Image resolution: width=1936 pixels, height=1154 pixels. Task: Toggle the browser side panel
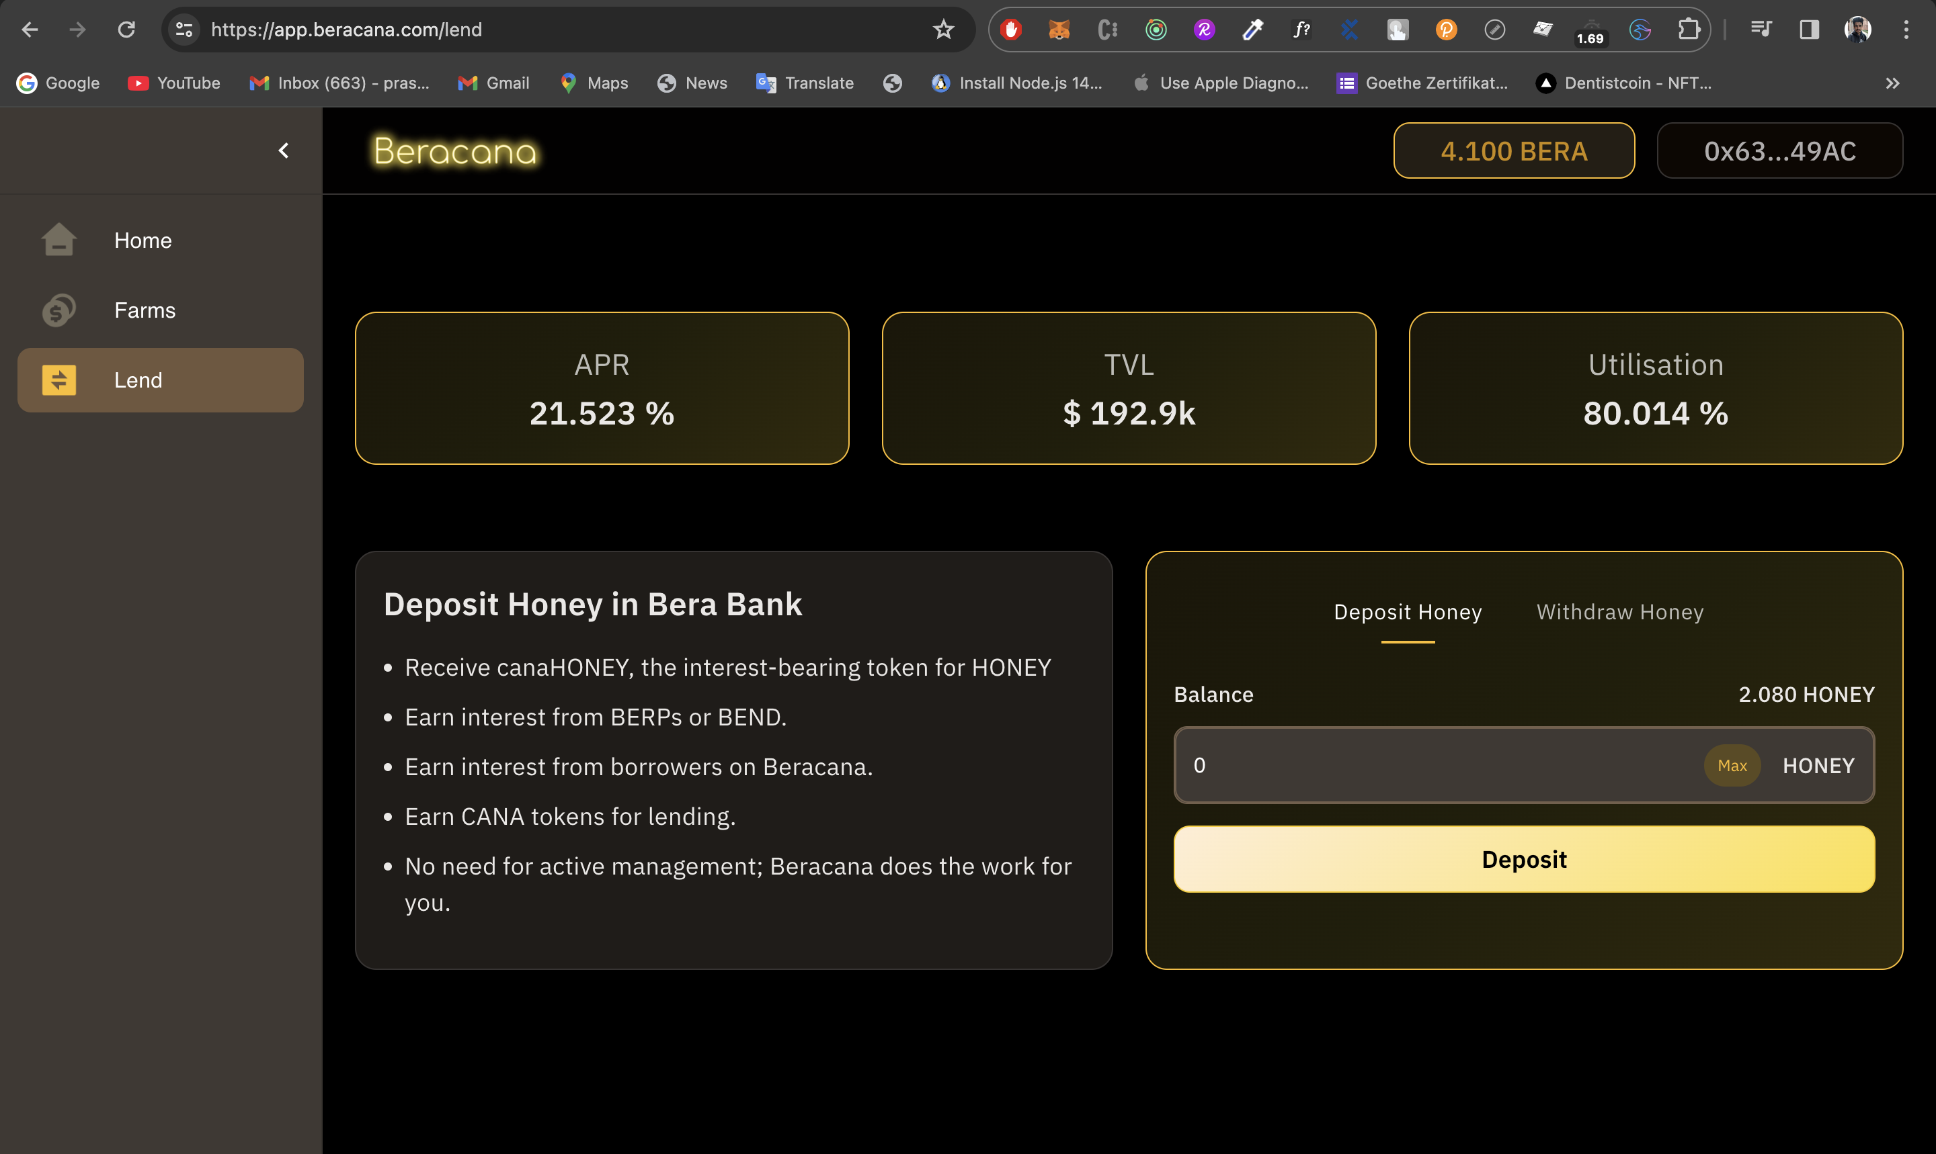1808,30
